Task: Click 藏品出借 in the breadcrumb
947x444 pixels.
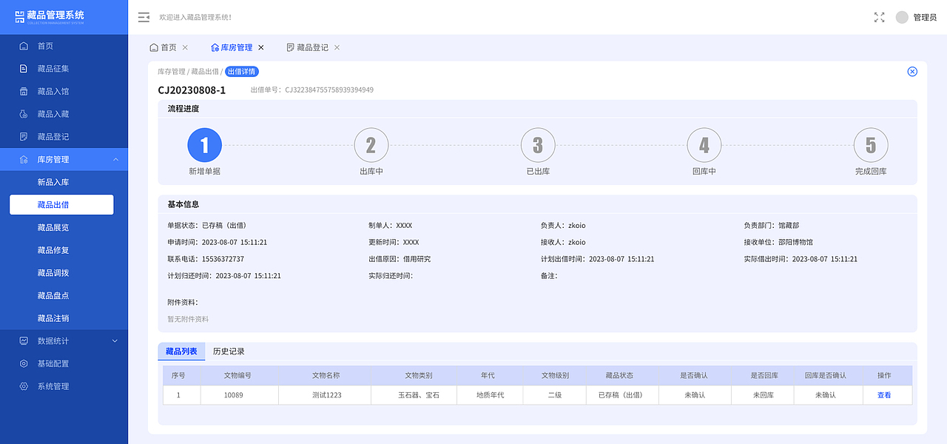Action: pyautogui.click(x=206, y=71)
